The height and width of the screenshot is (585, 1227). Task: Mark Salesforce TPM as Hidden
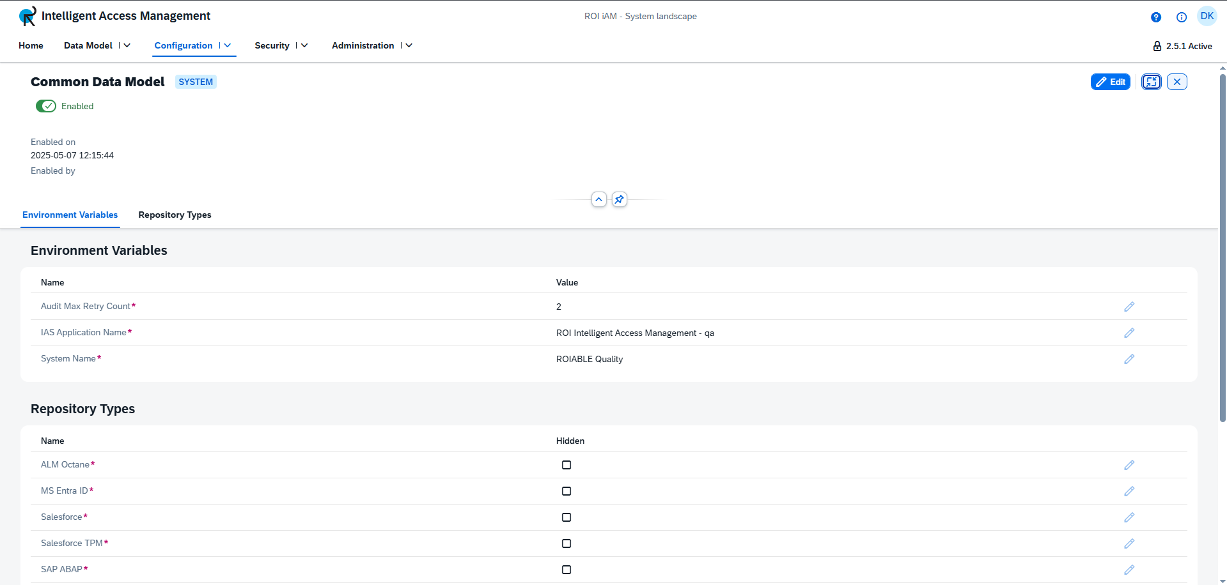566,543
